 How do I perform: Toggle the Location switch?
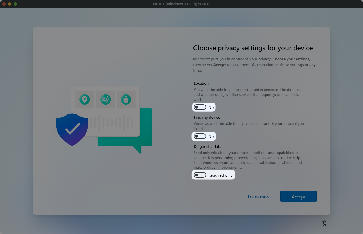pos(200,107)
